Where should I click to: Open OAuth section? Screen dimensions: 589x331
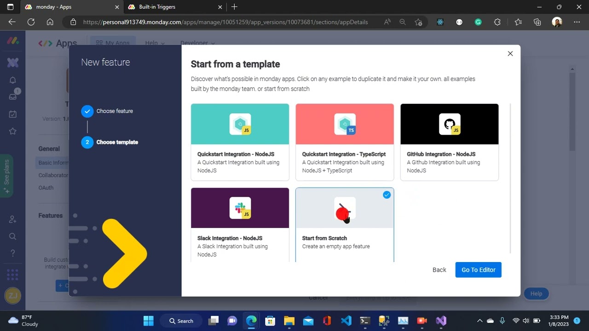point(46,188)
